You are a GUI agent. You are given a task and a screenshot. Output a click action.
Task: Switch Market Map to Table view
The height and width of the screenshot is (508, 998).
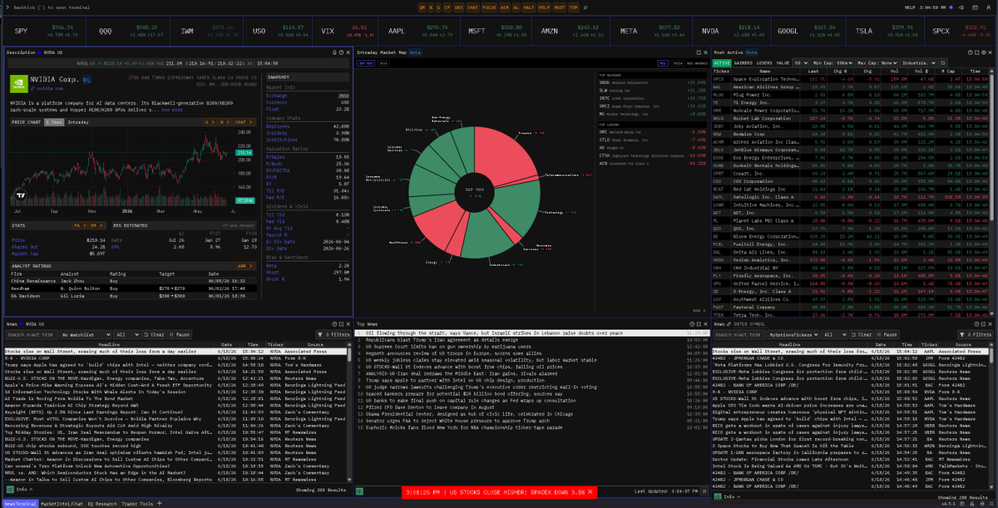(676, 63)
